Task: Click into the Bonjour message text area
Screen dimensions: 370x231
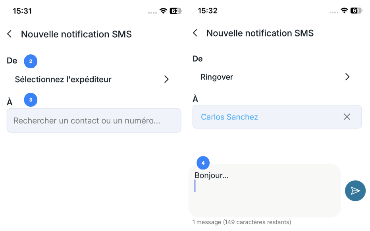Action: [264, 191]
